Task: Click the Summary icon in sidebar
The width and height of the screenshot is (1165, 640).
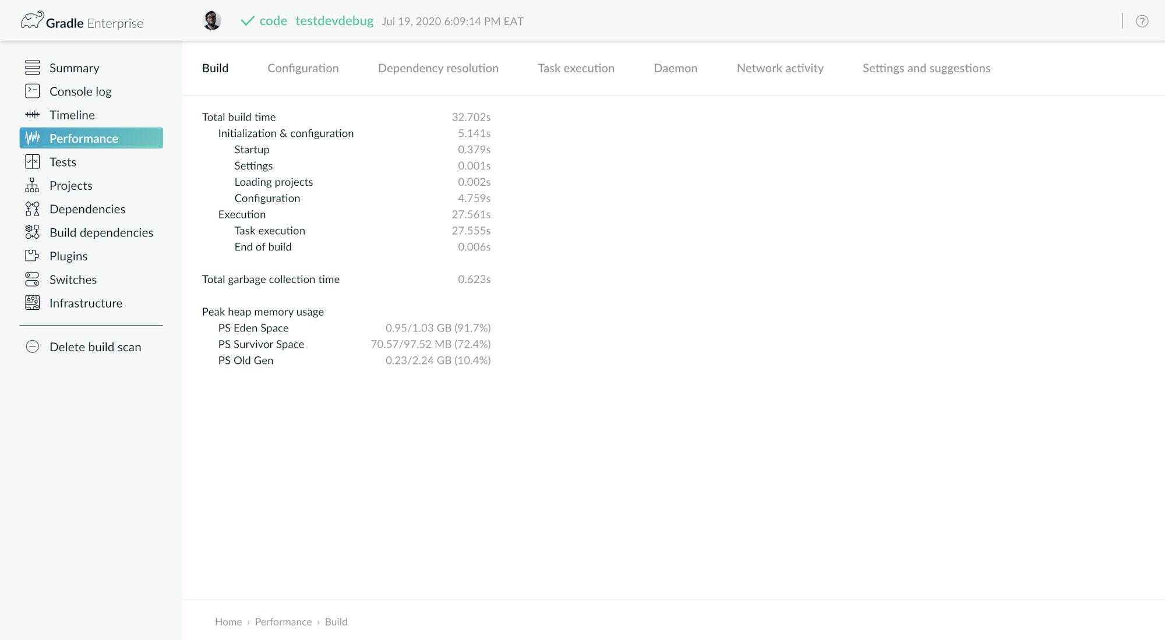Action: point(32,68)
